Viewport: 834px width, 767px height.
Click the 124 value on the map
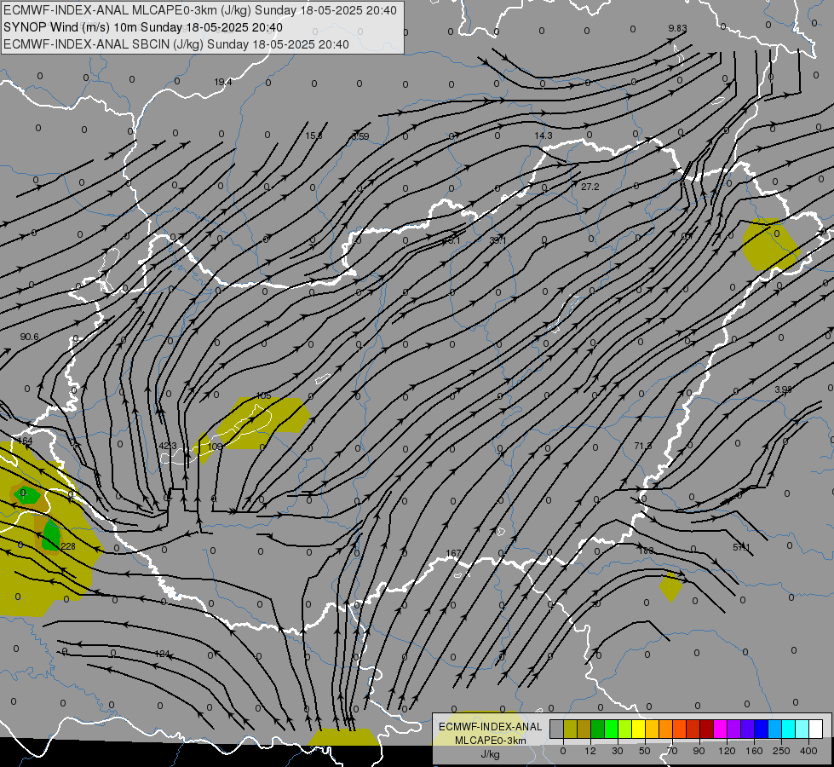pos(162,654)
